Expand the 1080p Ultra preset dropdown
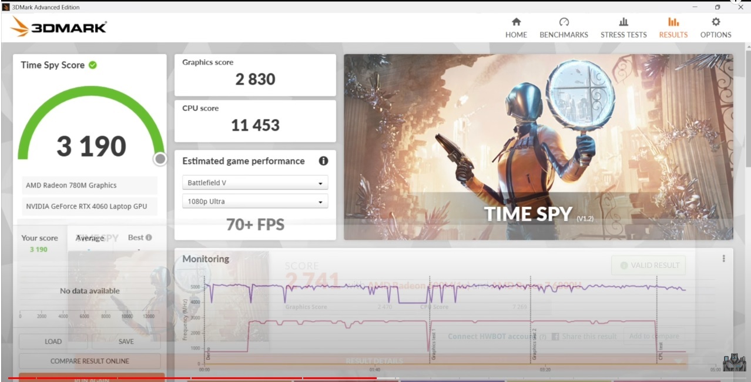 point(255,202)
